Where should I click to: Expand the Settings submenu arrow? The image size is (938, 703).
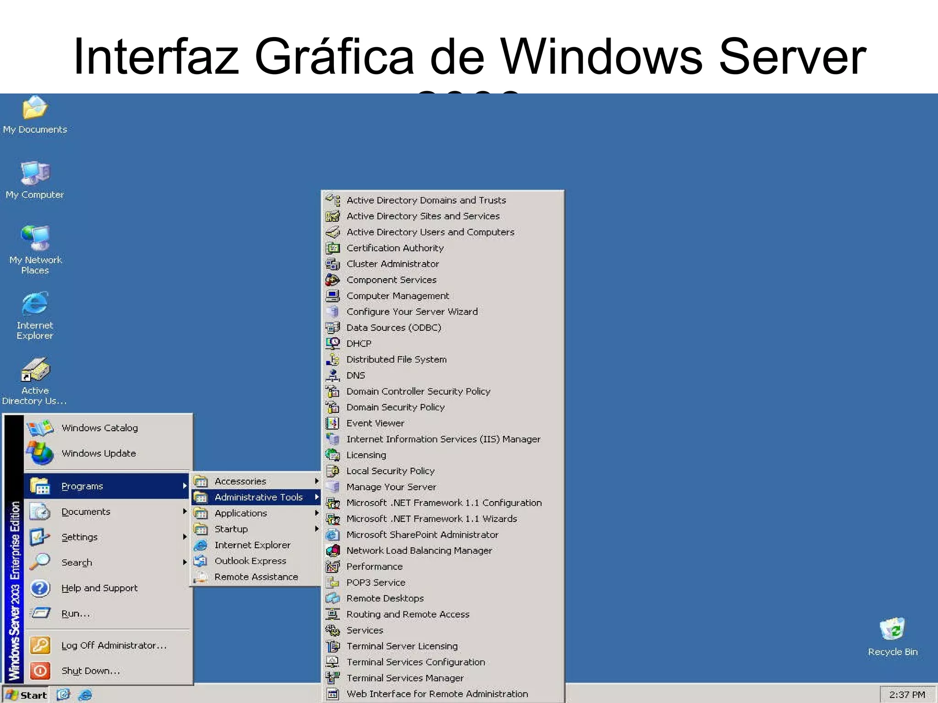pyautogui.click(x=185, y=537)
